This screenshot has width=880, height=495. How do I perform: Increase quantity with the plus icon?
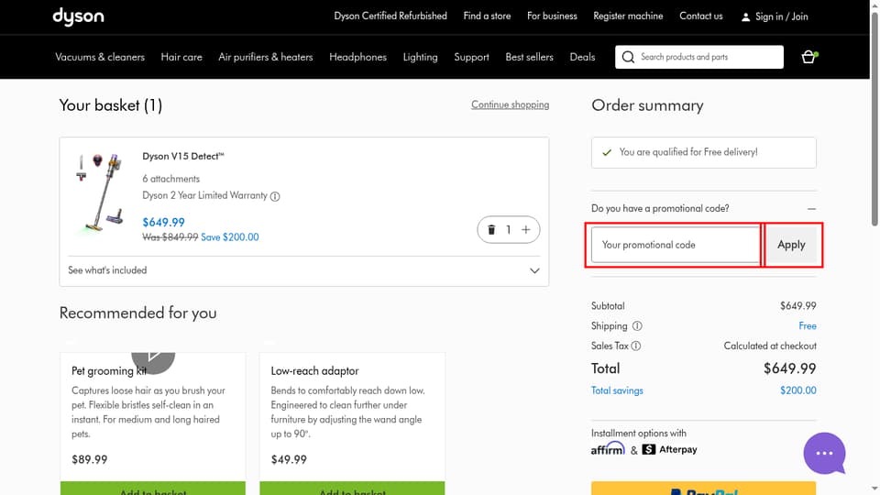[526, 229]
